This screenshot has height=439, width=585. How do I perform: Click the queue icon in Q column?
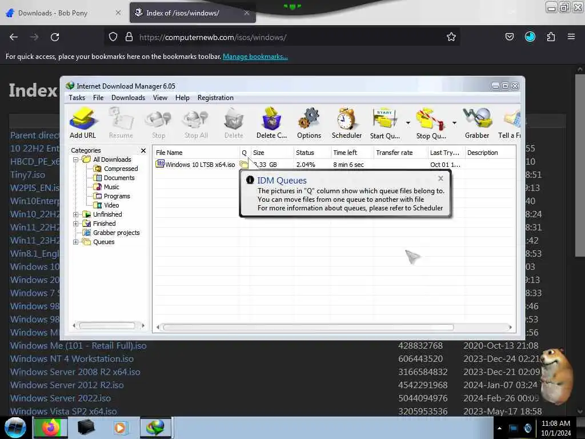tap(243, 165)
